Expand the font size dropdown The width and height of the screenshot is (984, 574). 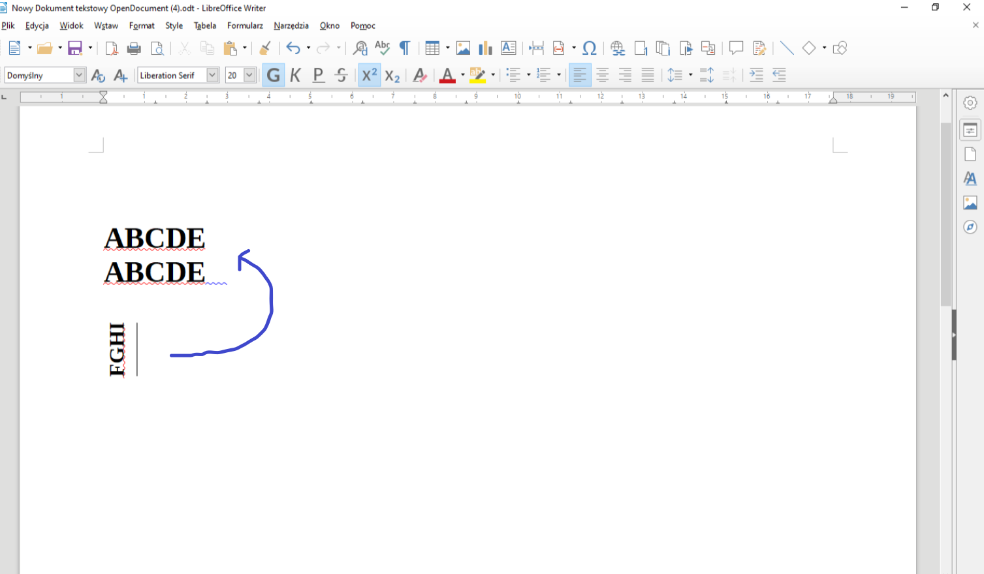click(249, 76)
